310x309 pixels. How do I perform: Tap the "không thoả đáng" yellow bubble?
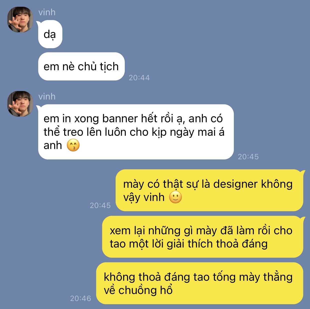click(x=200, y=283)
